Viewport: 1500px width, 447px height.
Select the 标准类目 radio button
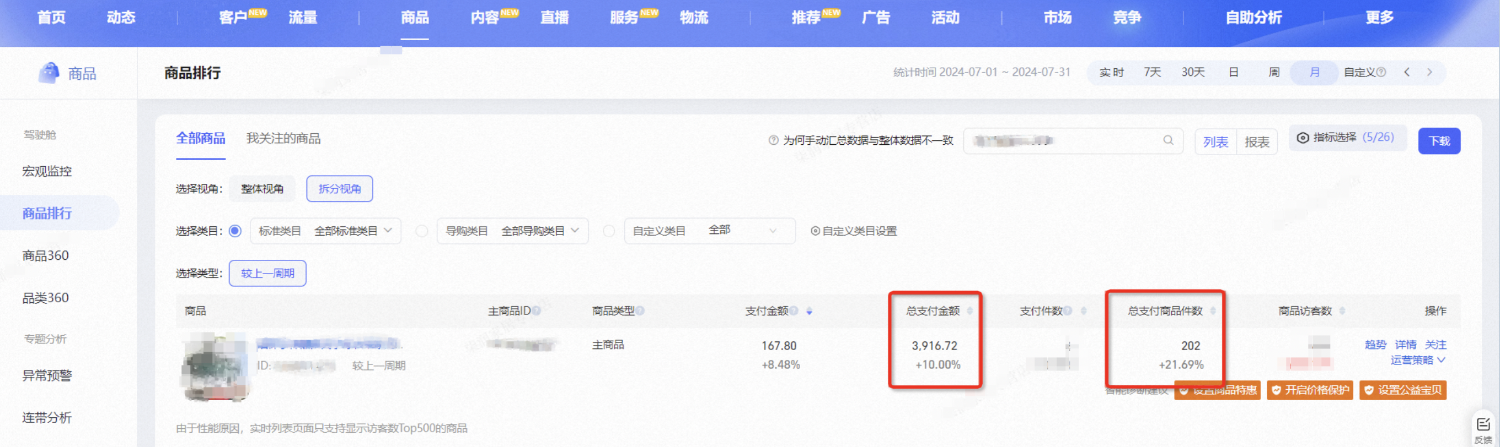(235, 231)
